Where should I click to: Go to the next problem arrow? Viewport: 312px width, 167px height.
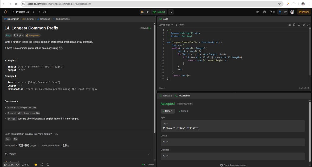click(x=39, y=12)
